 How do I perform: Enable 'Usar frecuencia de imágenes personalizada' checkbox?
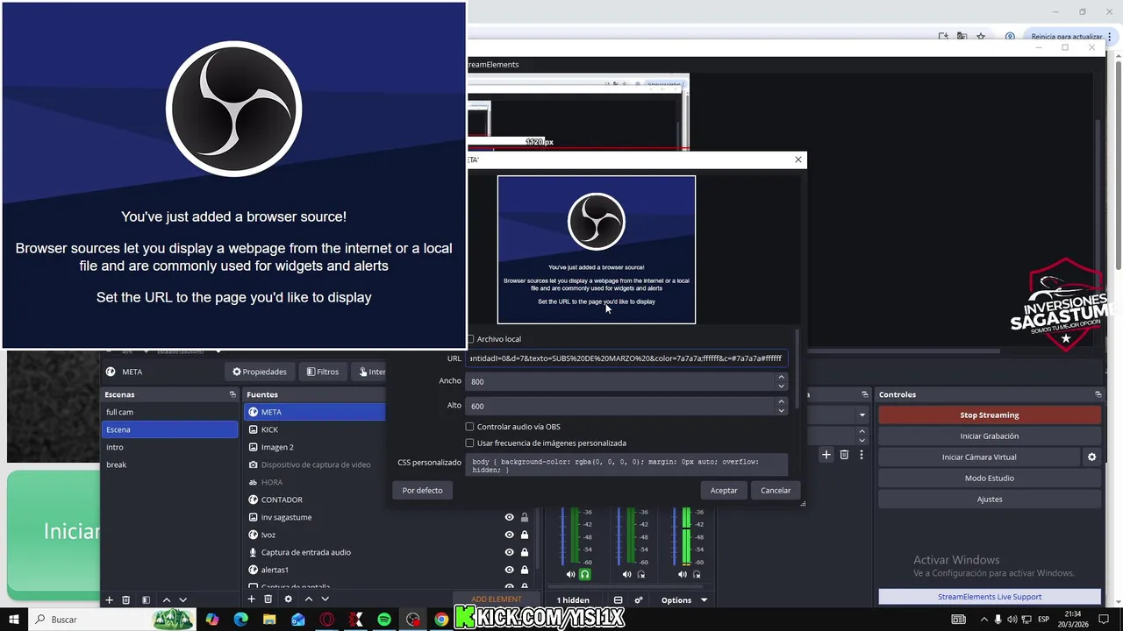point(469,443)
